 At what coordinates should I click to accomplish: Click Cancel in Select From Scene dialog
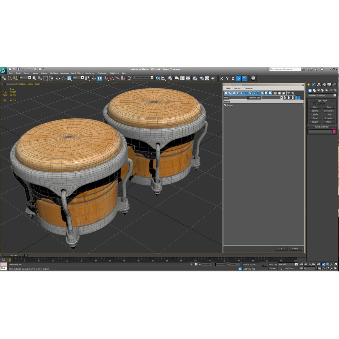[x=295, y=249]
